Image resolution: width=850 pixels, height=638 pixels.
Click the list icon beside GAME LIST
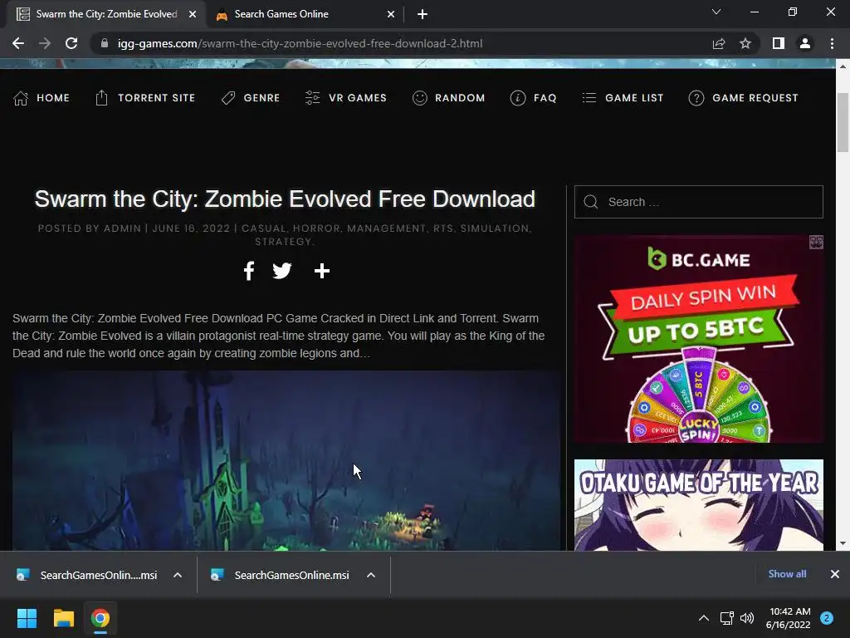coord(589,98)
